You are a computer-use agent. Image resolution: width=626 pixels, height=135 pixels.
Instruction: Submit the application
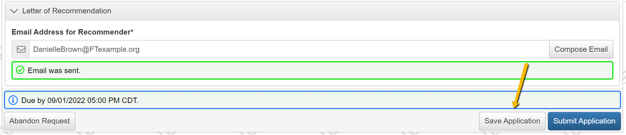(584, 121)
